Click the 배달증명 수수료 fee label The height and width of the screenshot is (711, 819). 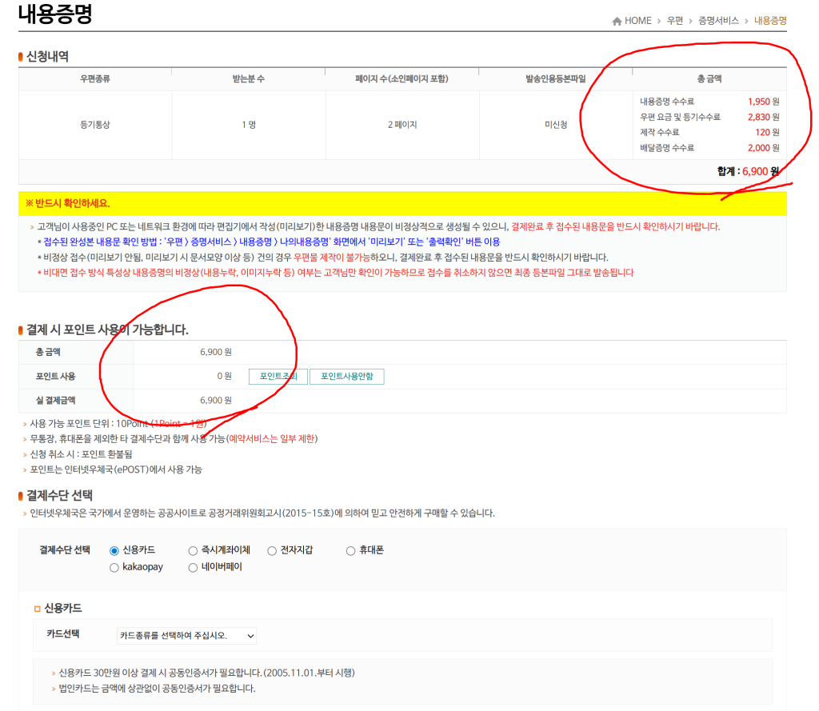(667, 149)
